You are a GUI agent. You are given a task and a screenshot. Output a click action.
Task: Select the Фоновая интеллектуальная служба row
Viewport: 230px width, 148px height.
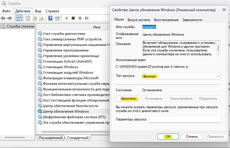click(x=74, y=84)
